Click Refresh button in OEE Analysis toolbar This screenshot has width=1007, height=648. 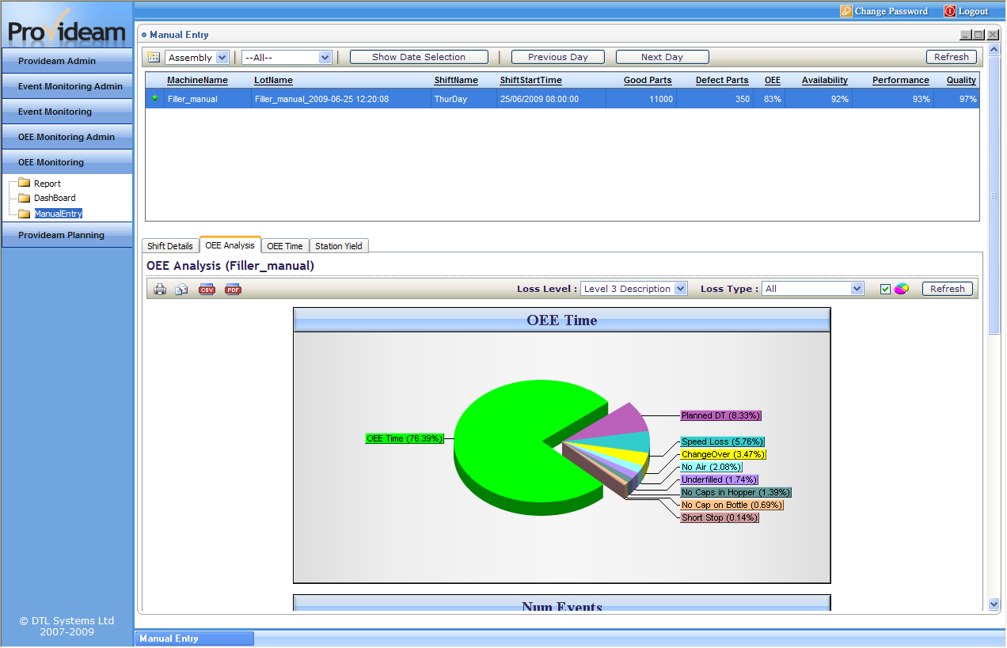click(948, 289)
